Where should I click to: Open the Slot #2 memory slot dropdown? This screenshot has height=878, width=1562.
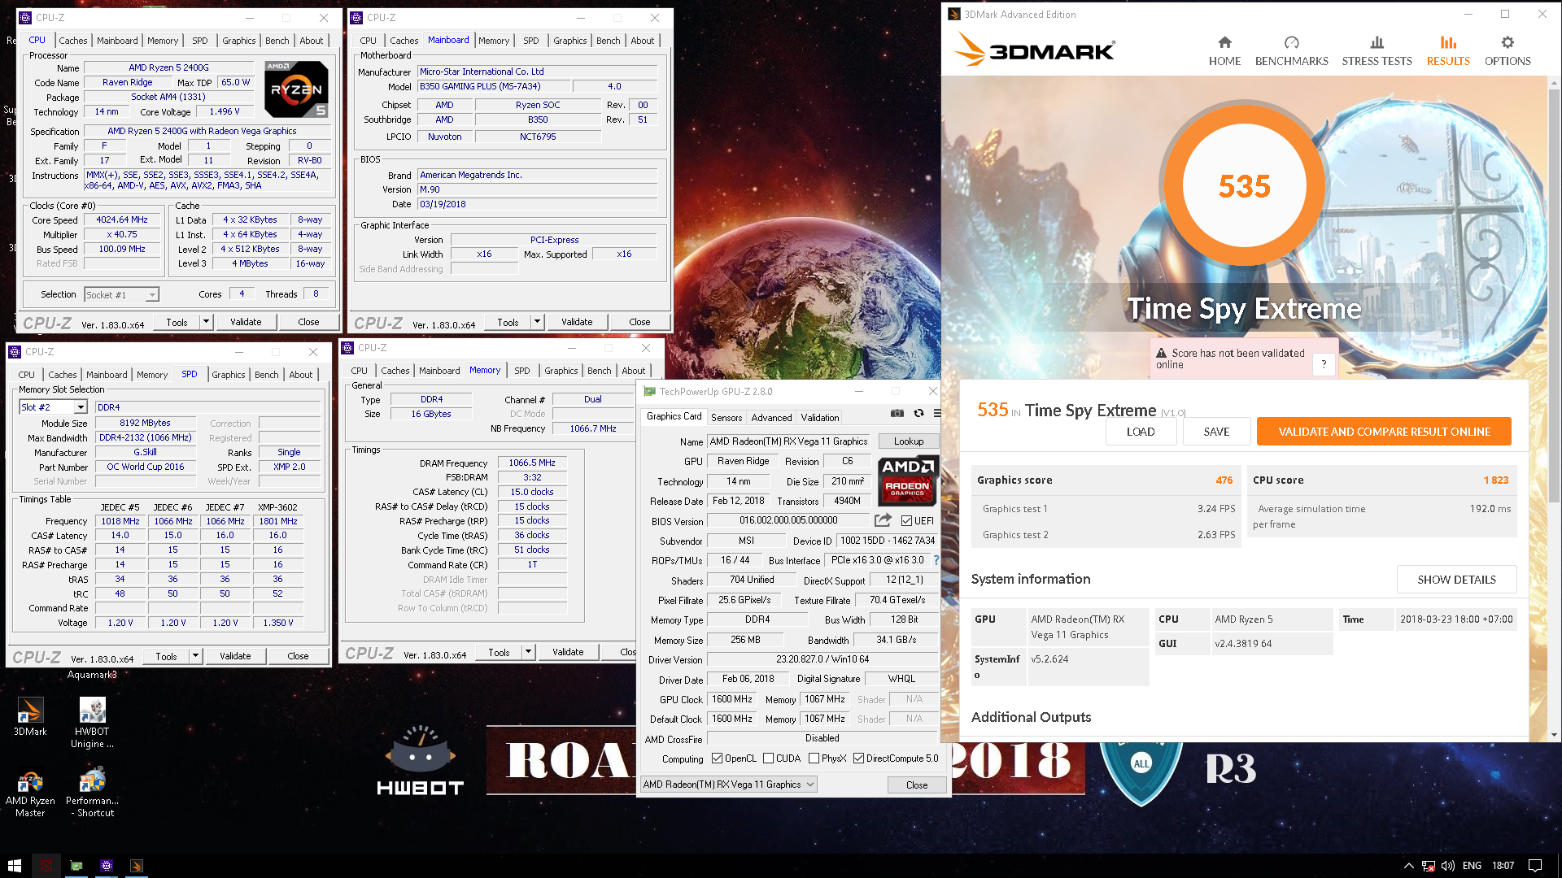click(79, 407)
